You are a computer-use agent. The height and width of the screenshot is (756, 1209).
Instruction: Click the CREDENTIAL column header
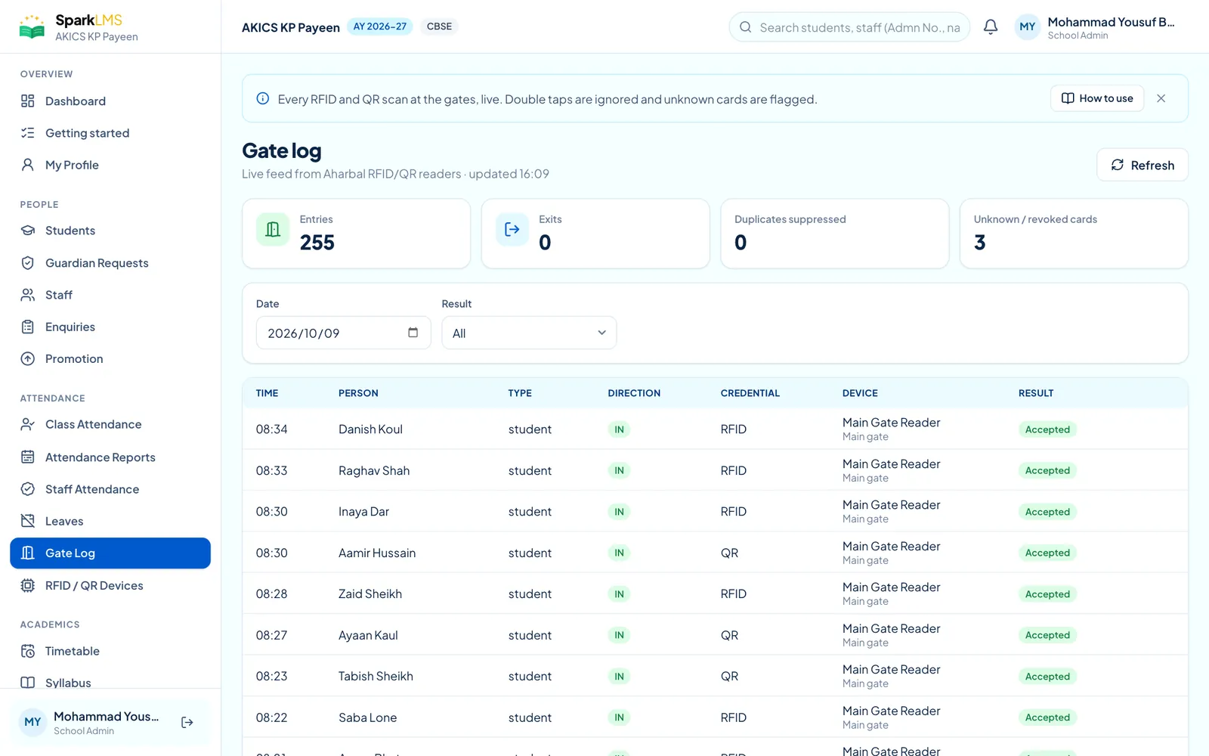[x=750, y=394]
